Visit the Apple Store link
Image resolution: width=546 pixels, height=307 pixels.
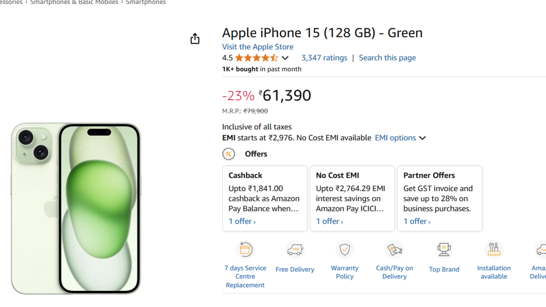point(258,47)
